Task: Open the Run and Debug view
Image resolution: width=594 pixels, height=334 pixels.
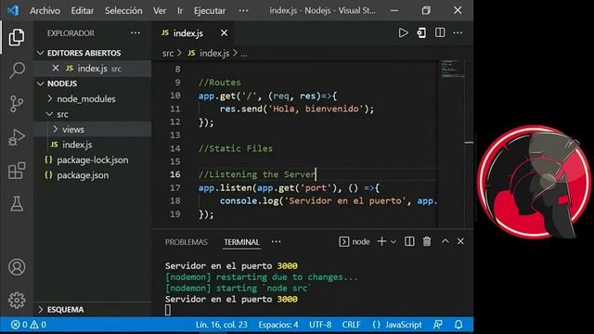Action: coord(17,136)
